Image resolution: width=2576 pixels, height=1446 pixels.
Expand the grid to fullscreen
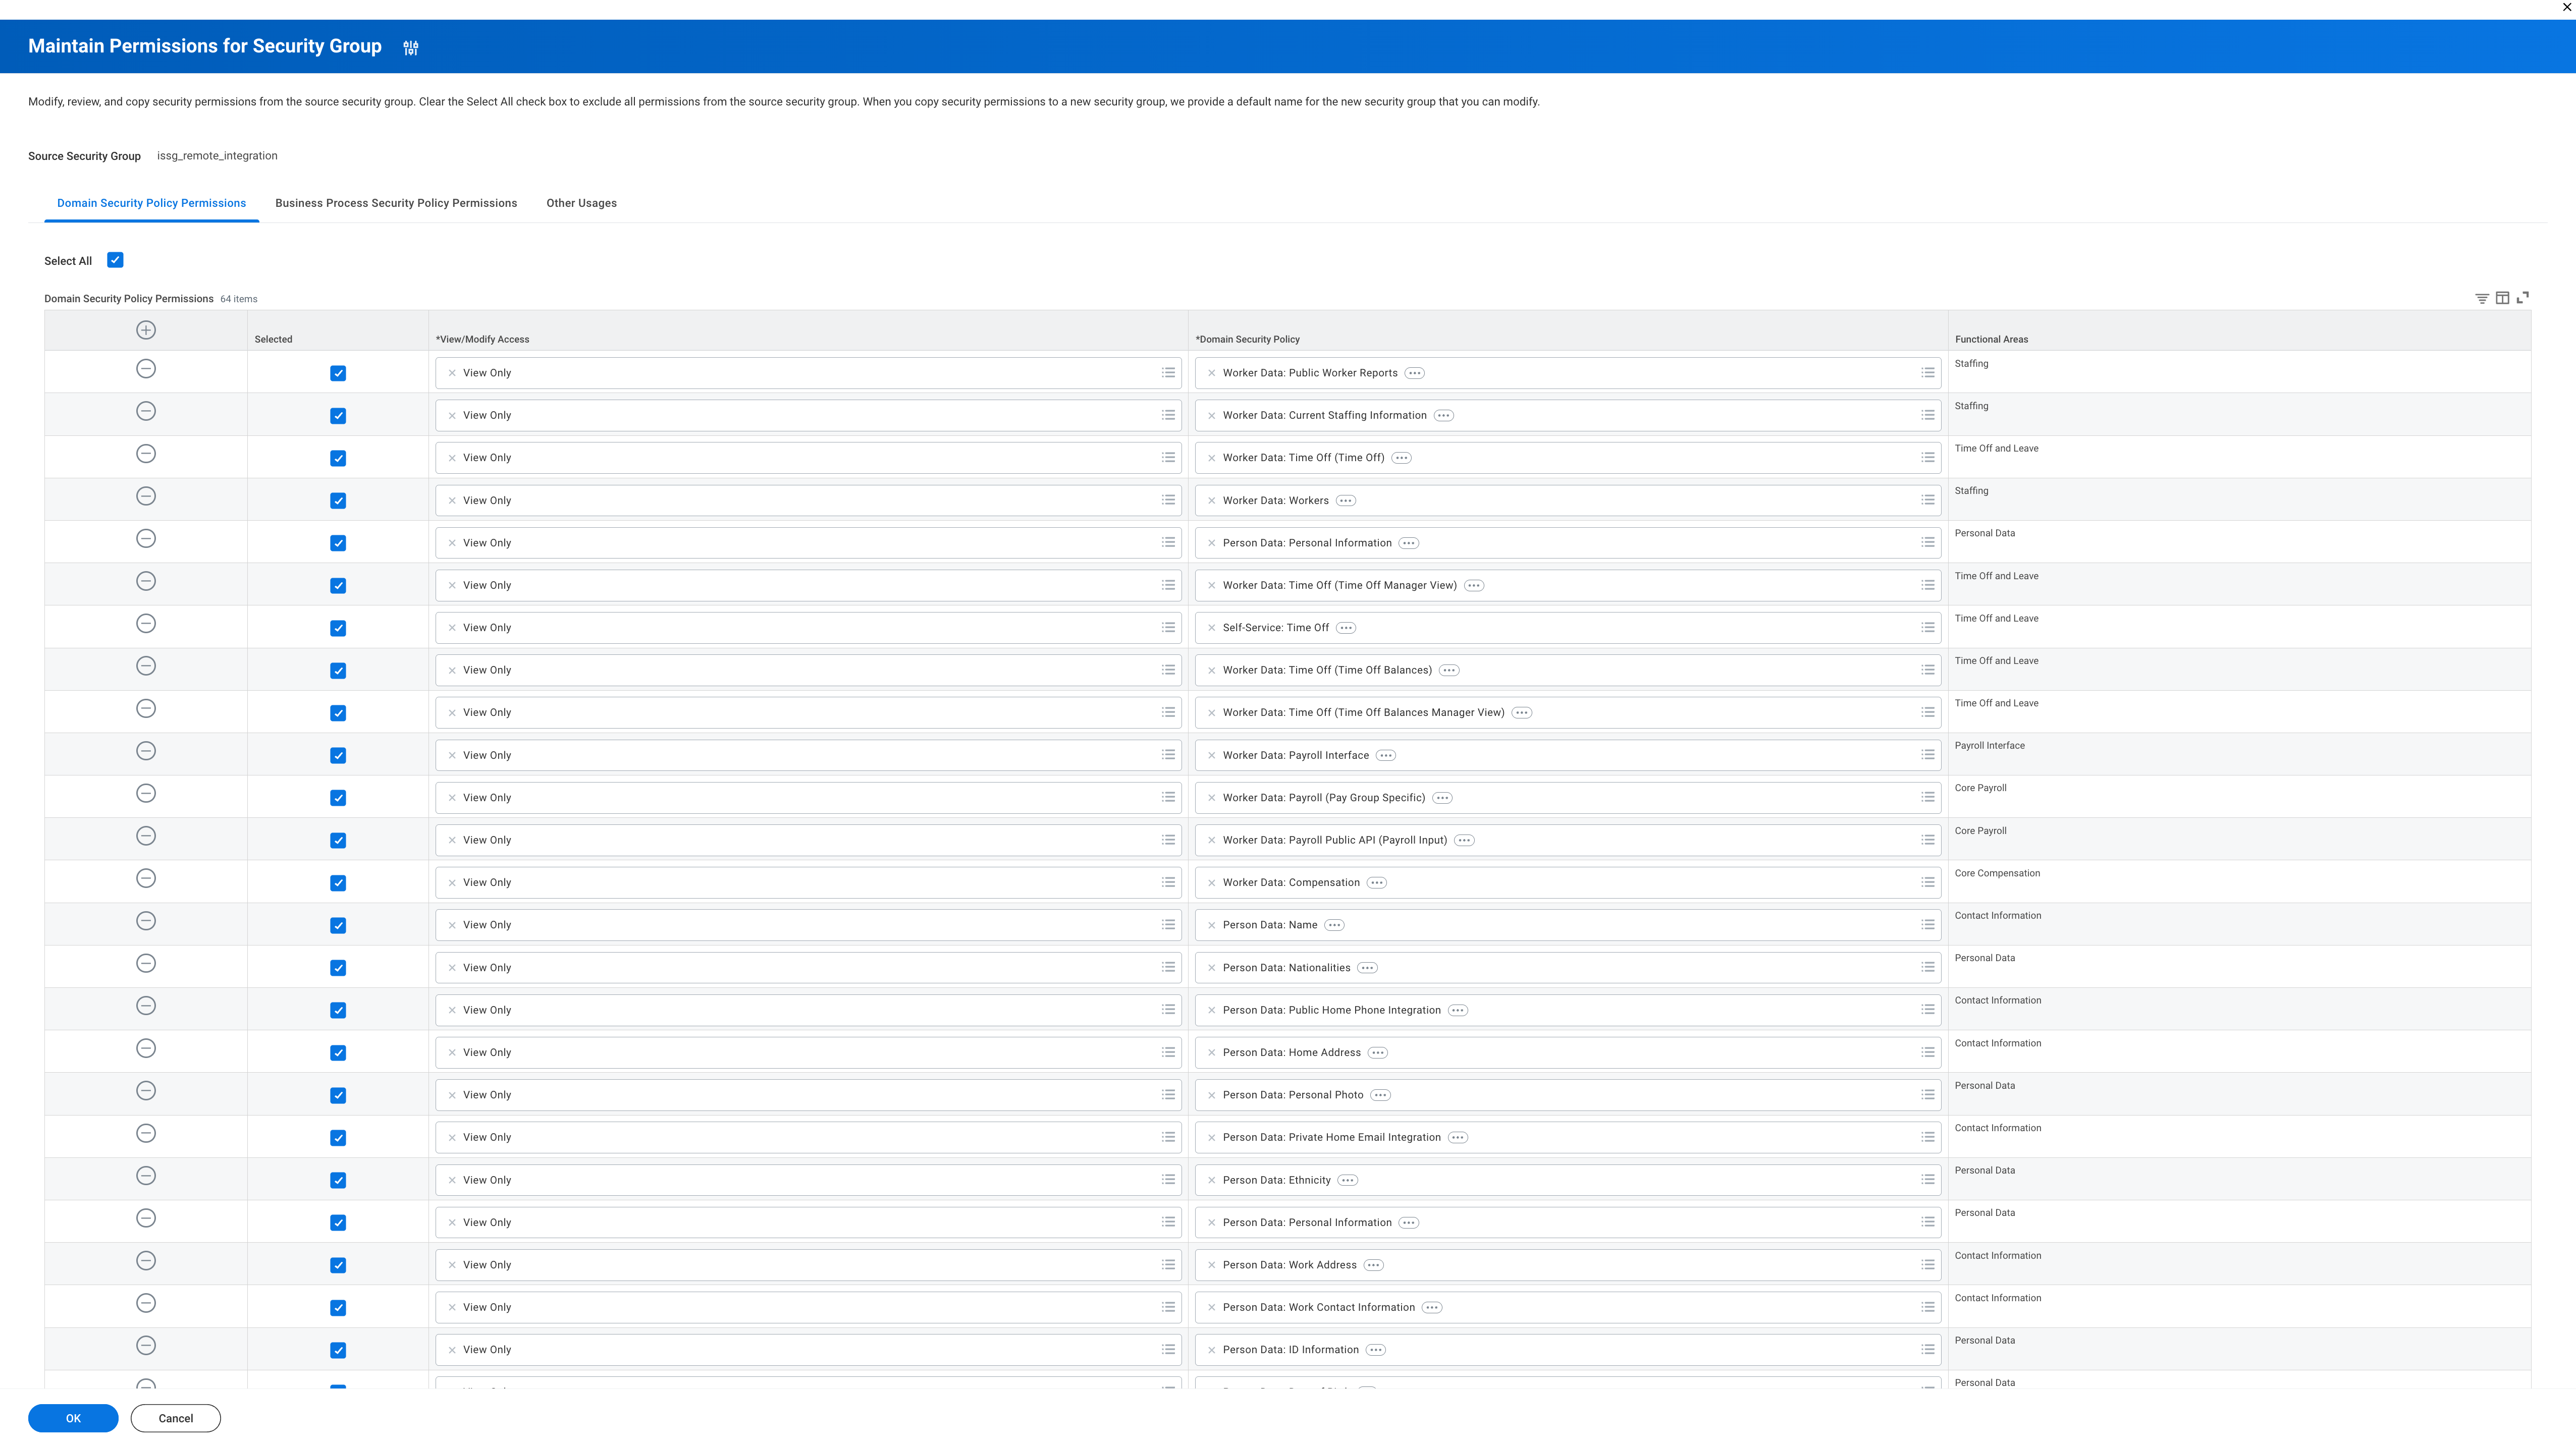tap(2523, 298)
